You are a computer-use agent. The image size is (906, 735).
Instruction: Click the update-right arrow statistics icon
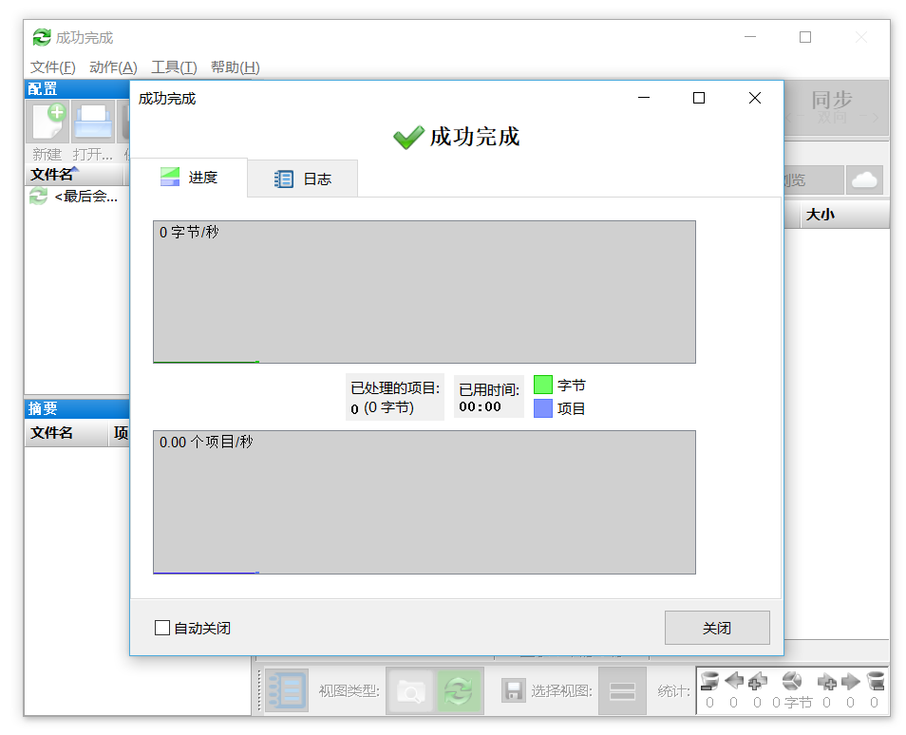[x=851, y=682]
